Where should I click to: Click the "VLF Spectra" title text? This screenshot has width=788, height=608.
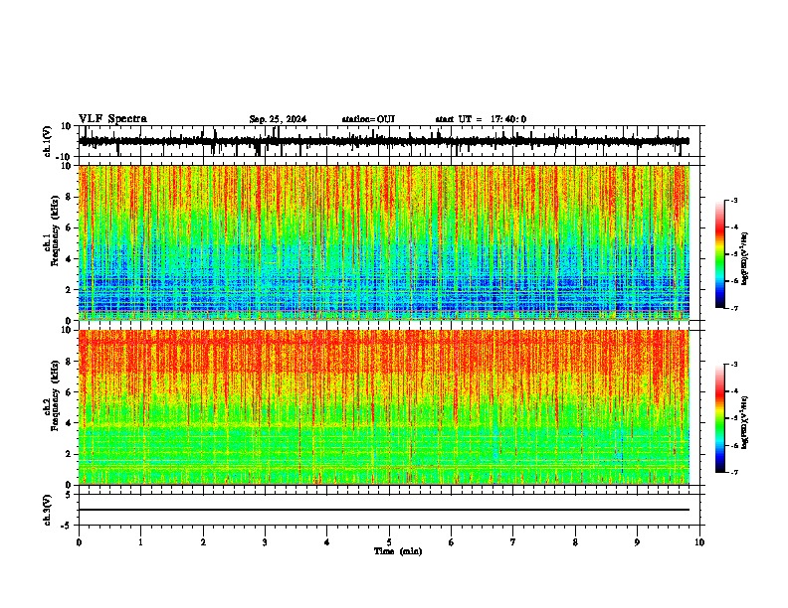[x=112, y=119]
